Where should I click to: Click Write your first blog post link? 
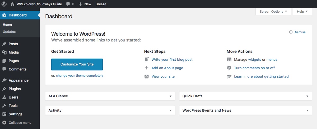[172, 60]
